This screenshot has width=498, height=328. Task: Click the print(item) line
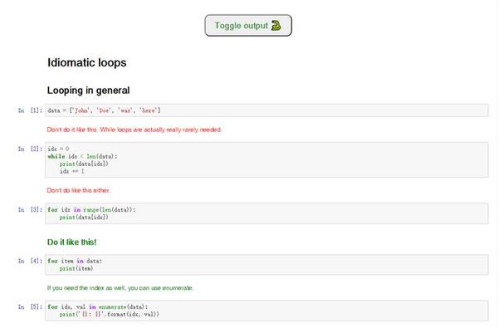coord(76,268)
